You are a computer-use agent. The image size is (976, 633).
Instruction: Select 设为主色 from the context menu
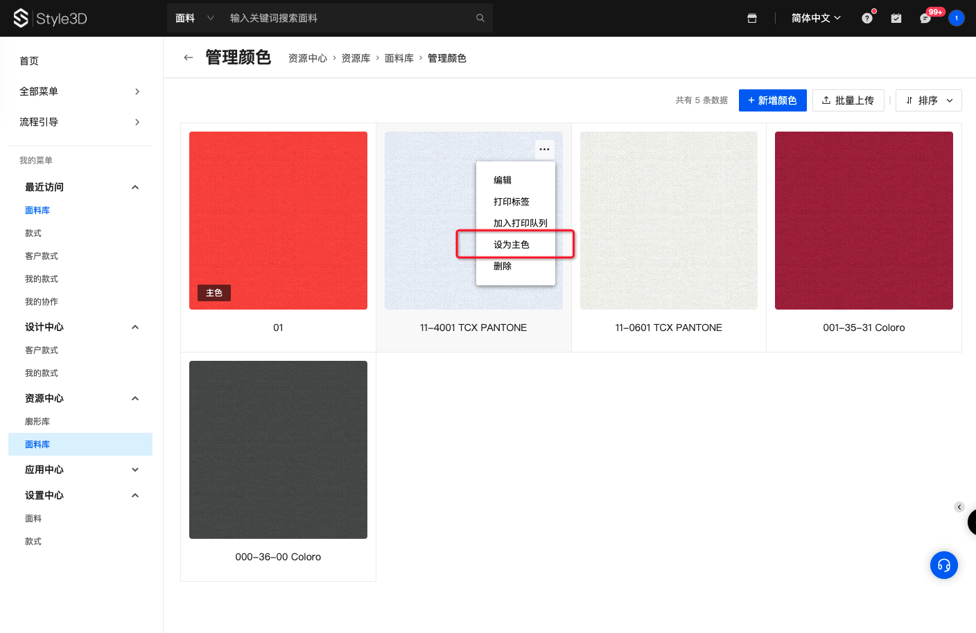point(512,244)
